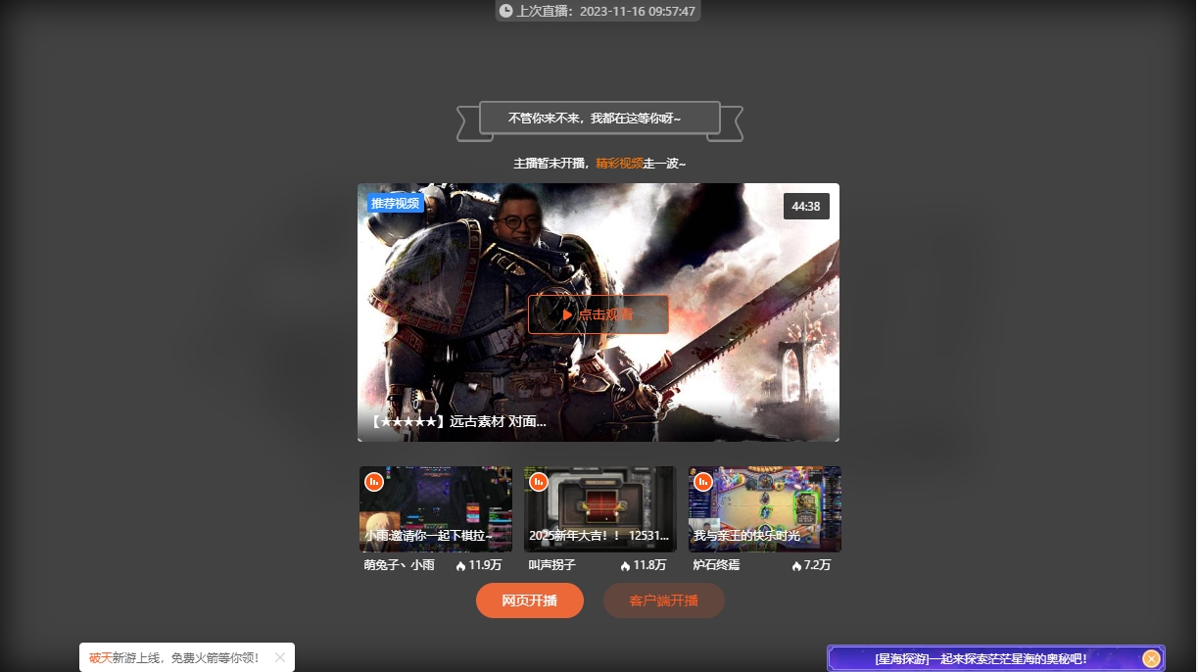1198x672 pixels.
Task: Select streamer name 叫声拐子
Action: click(552, 565)
